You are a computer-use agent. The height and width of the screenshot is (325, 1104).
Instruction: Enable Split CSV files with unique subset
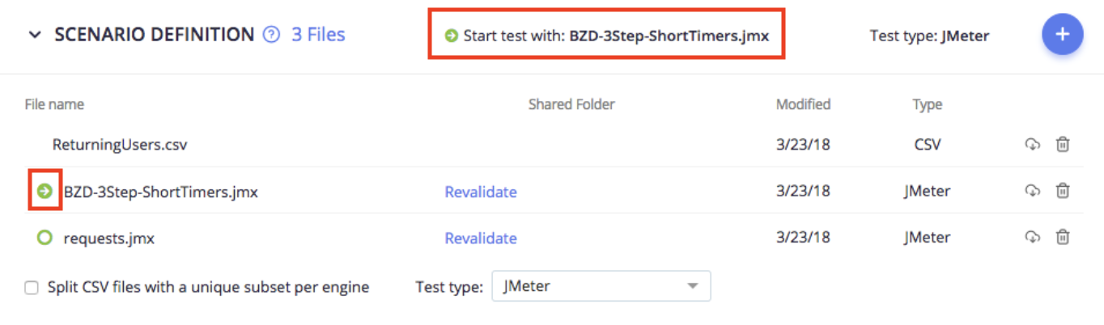pyautogui.click(x=32, y=287)
